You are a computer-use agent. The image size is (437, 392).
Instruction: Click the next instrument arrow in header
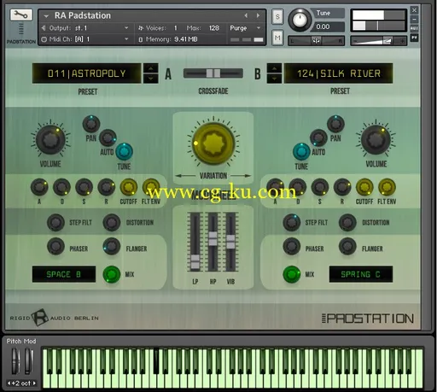pos(258,15)
